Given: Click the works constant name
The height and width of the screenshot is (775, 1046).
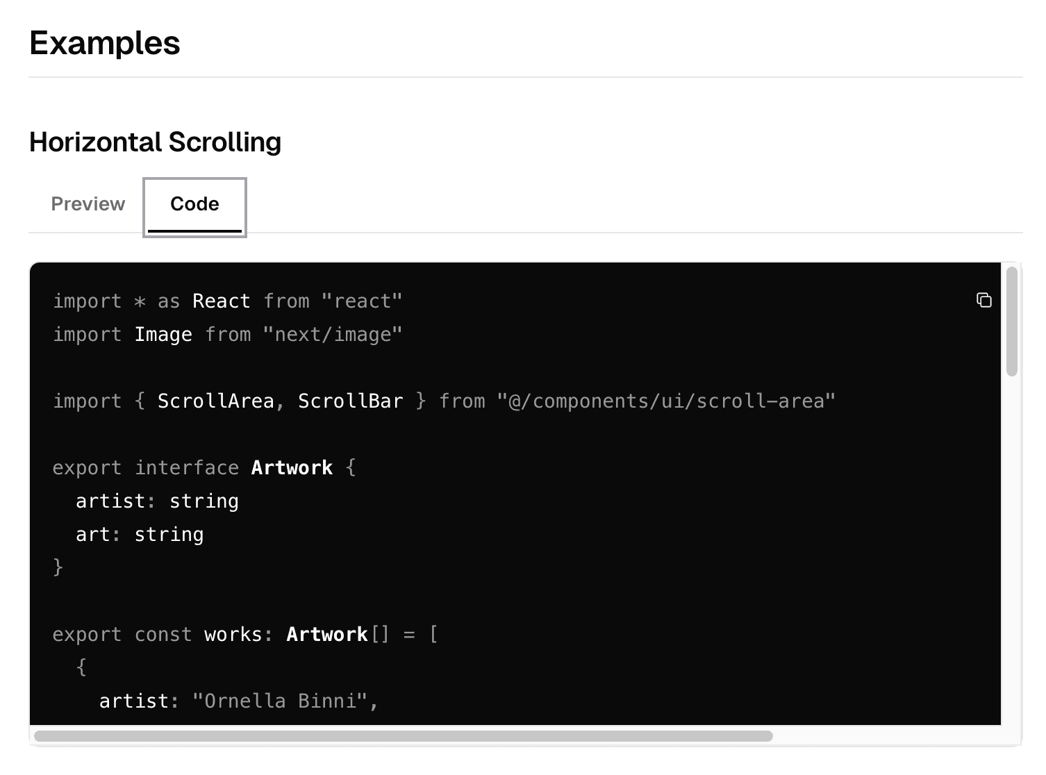Looking at the screenshot, I should 233,635.
